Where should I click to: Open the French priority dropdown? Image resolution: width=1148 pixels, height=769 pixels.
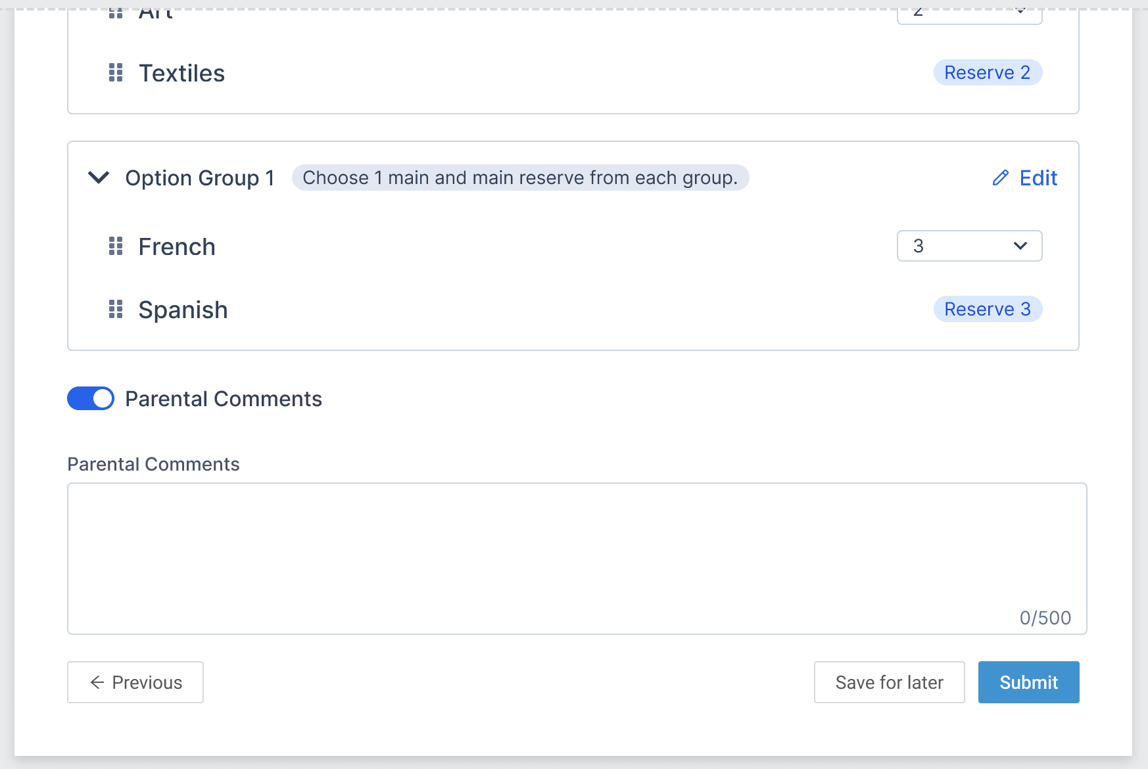(969, 246)
